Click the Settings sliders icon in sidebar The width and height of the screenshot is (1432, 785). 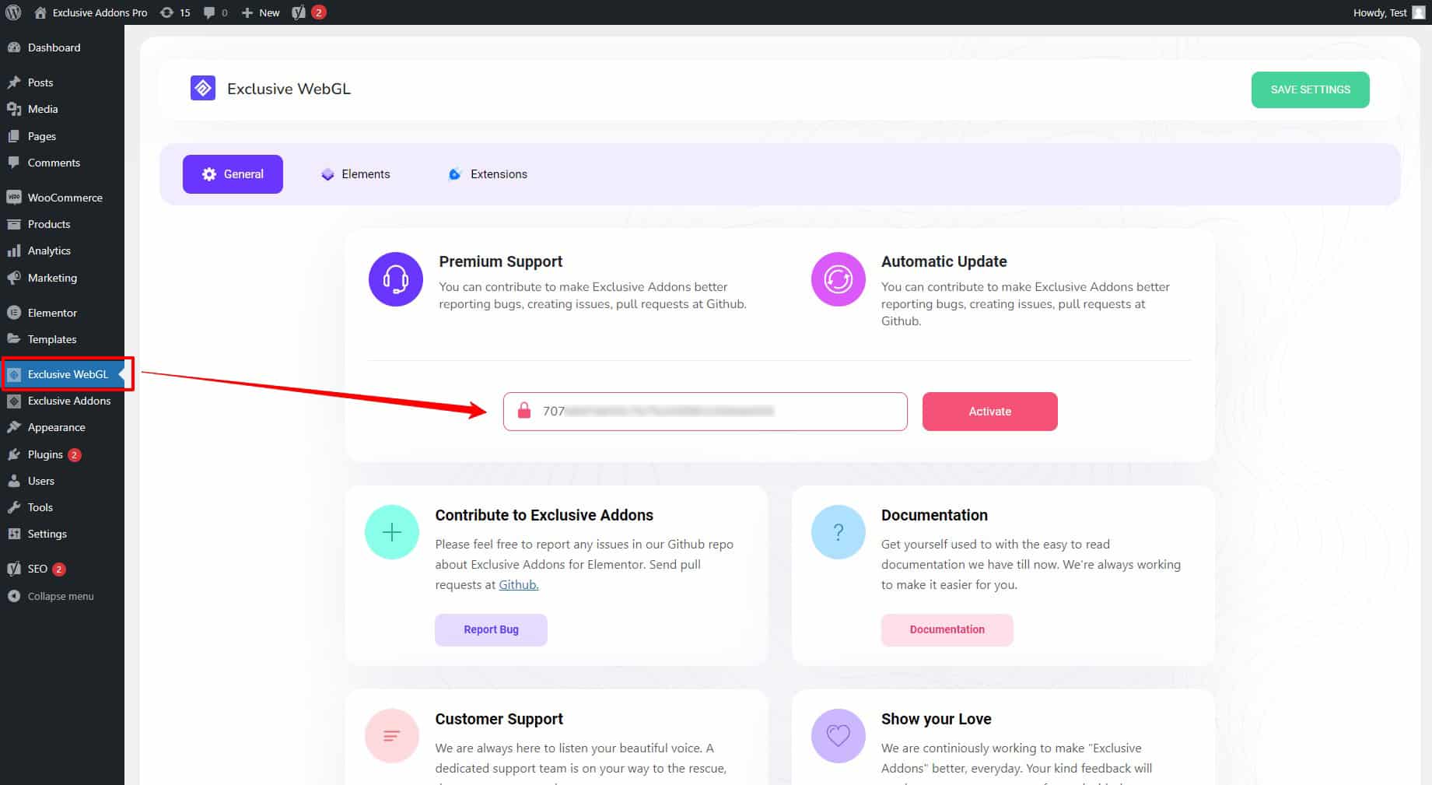point(14,534)
